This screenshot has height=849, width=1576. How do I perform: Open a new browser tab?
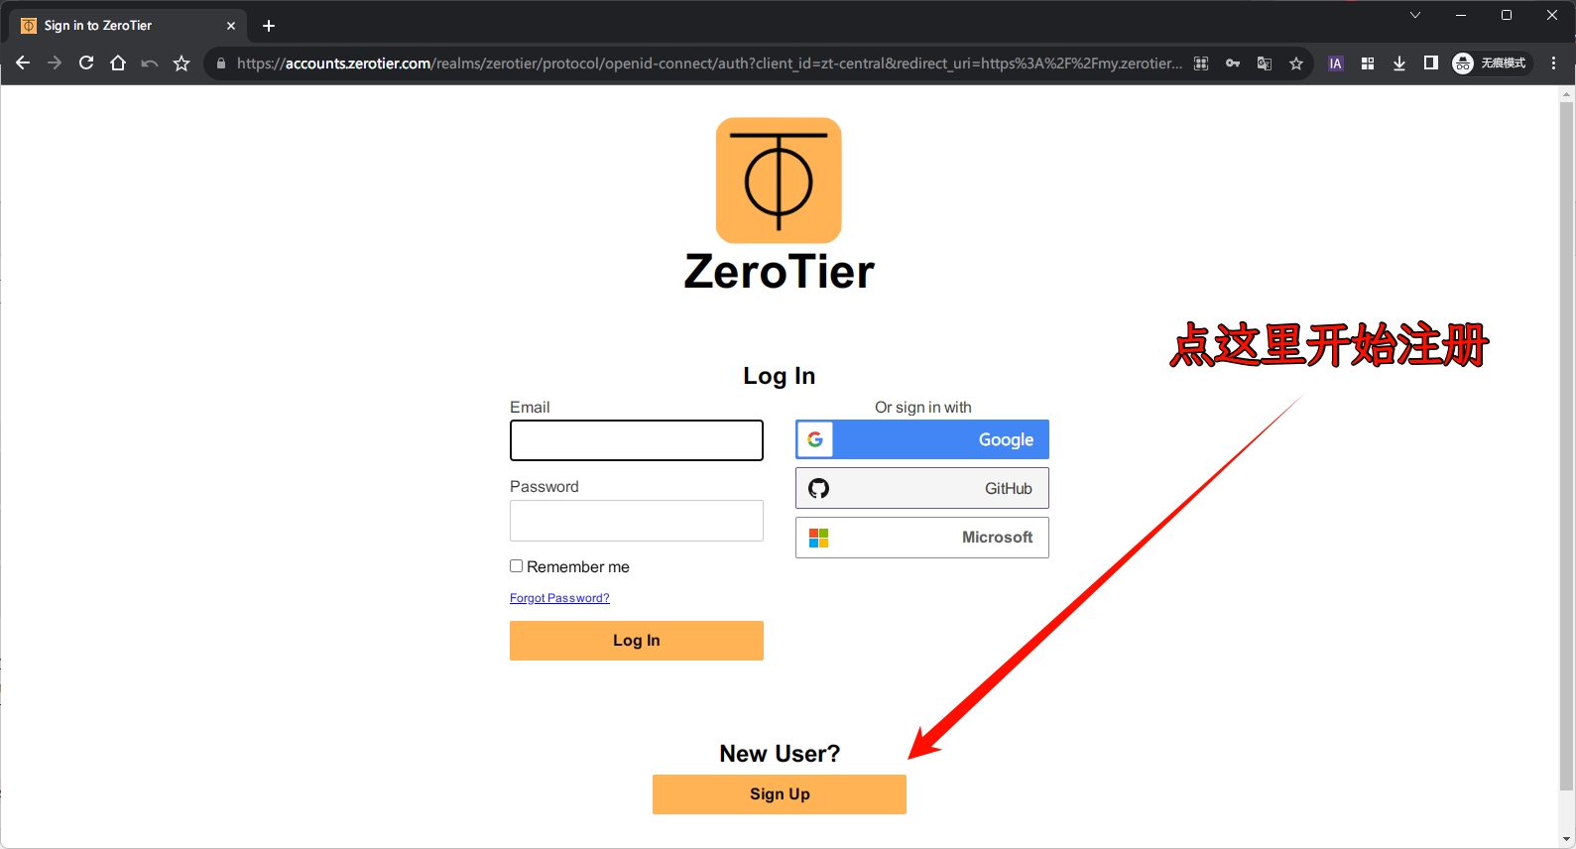tap(269, 26)
